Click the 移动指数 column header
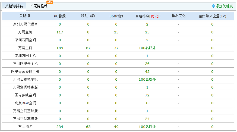The height and width of the screenshot is (132, 237). 88,16
